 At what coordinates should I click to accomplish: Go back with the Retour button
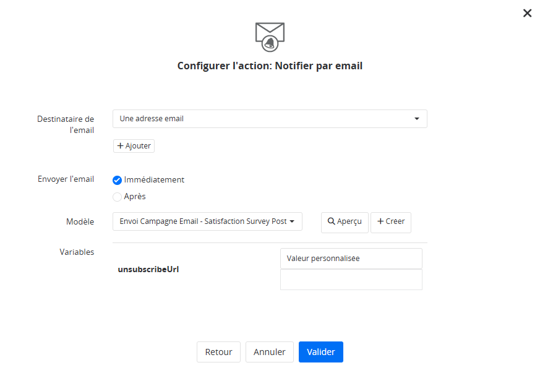(x=218, y=352)
